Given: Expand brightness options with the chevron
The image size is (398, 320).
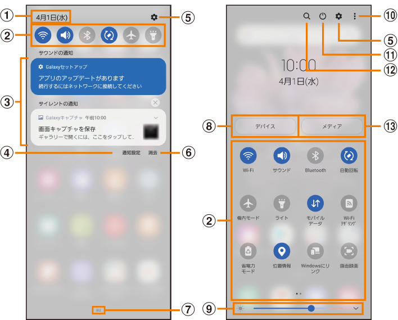Looking at the screenshot, I should 356,308.
